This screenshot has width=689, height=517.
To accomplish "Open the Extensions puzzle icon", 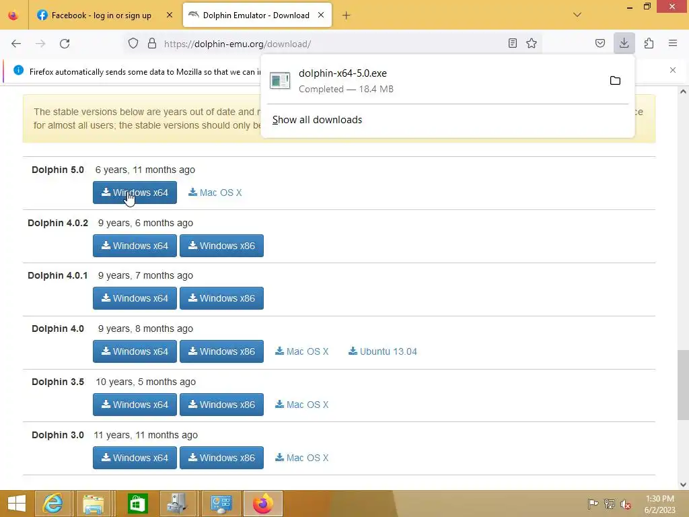I will tap(649, 44).
